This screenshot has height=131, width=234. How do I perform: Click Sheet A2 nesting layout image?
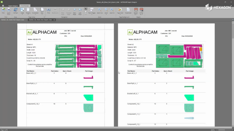tap(180, 56)
